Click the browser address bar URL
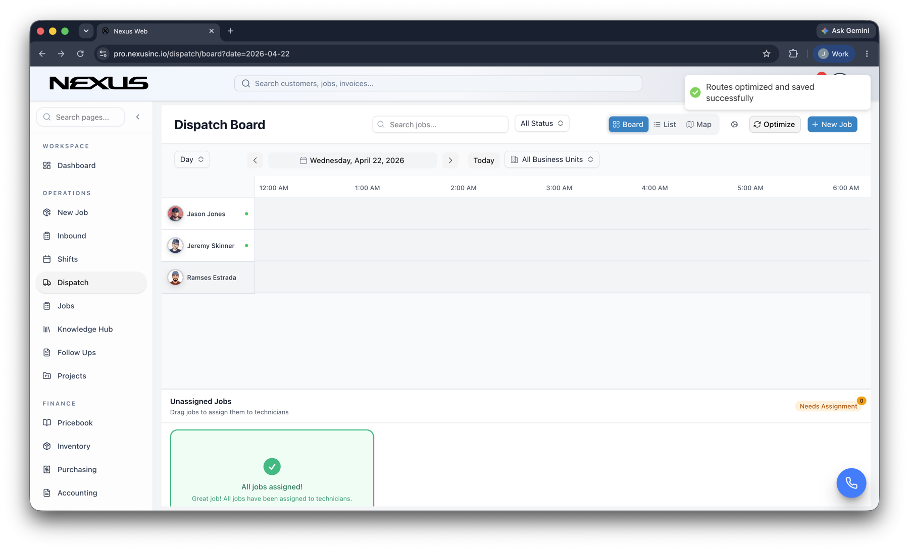Screen dimensions: 909x550 coord(201,53)
